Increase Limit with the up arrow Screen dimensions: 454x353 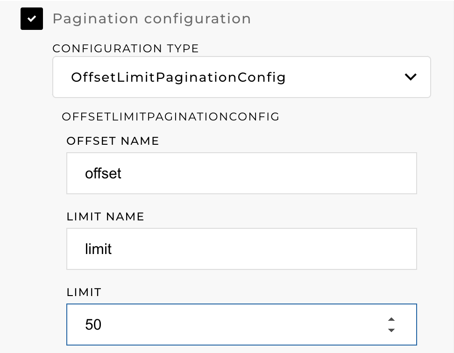pos(391,319)
